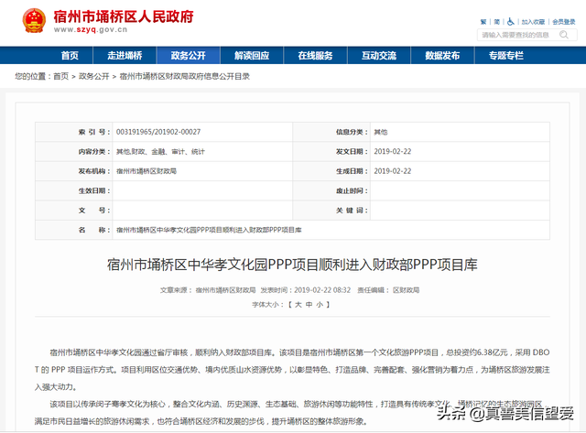Click the 索引号 label
Image resolution: width=586 pixels, height=433 pixels.
(94, 132)
